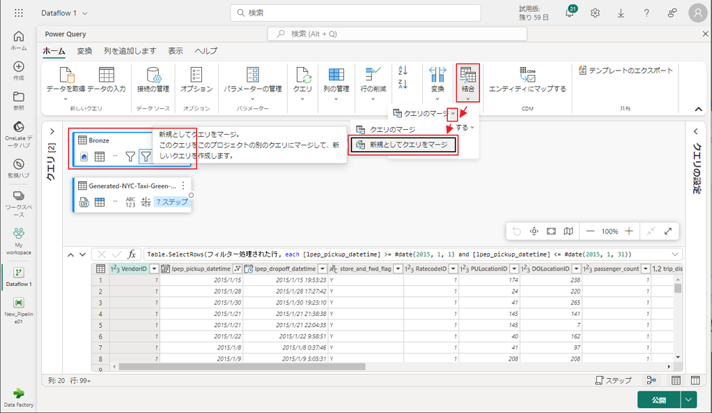Click the 公開 (Publish) button

pyautogui.click(x=658, y=400)
